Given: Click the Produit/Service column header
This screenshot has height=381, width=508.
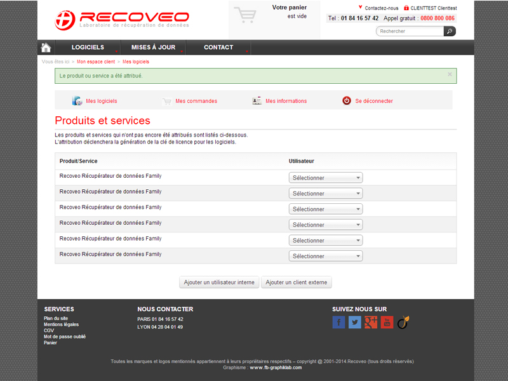Looking at the screenshot, I should click(78, 161).
